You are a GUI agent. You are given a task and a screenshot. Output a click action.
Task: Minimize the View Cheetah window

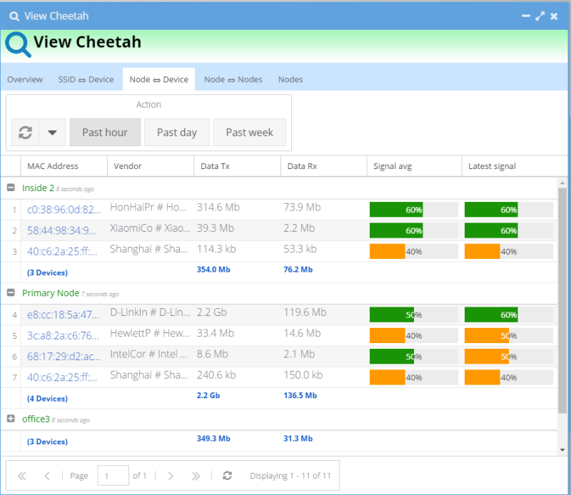click(x=525, y=16)
